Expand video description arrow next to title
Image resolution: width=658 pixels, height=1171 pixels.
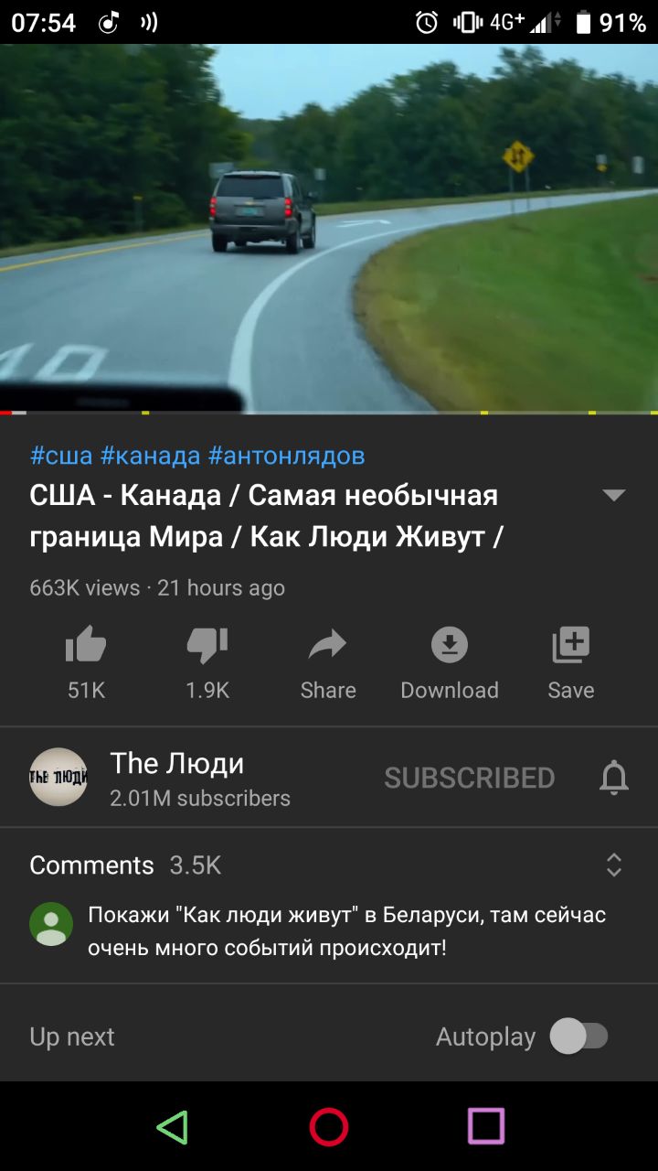click(x=614, y=495)
